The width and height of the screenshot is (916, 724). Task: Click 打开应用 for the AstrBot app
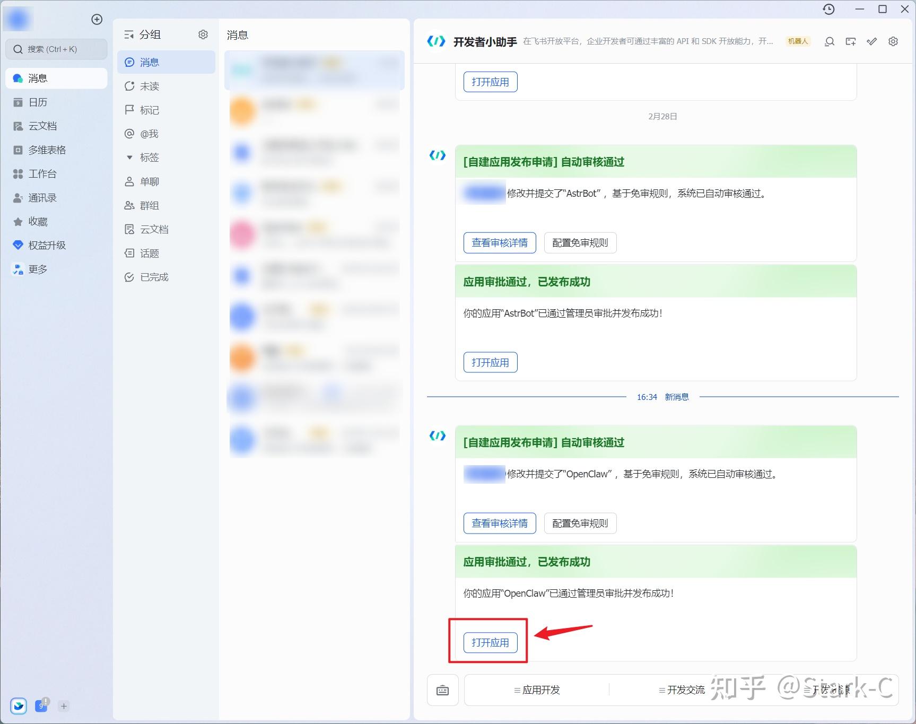click(x=490, y=363)
